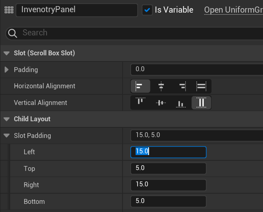Viewport: 263px width, 212px height.
Task: Collapse the Slot Padding property
Action: (x=6, y=136)
